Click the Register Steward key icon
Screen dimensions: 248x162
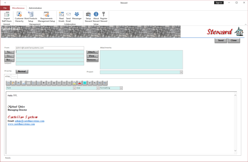click(104, 17)
